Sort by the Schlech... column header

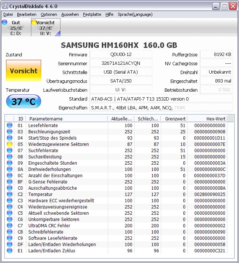pyautogui.click(x=148, y=119)
